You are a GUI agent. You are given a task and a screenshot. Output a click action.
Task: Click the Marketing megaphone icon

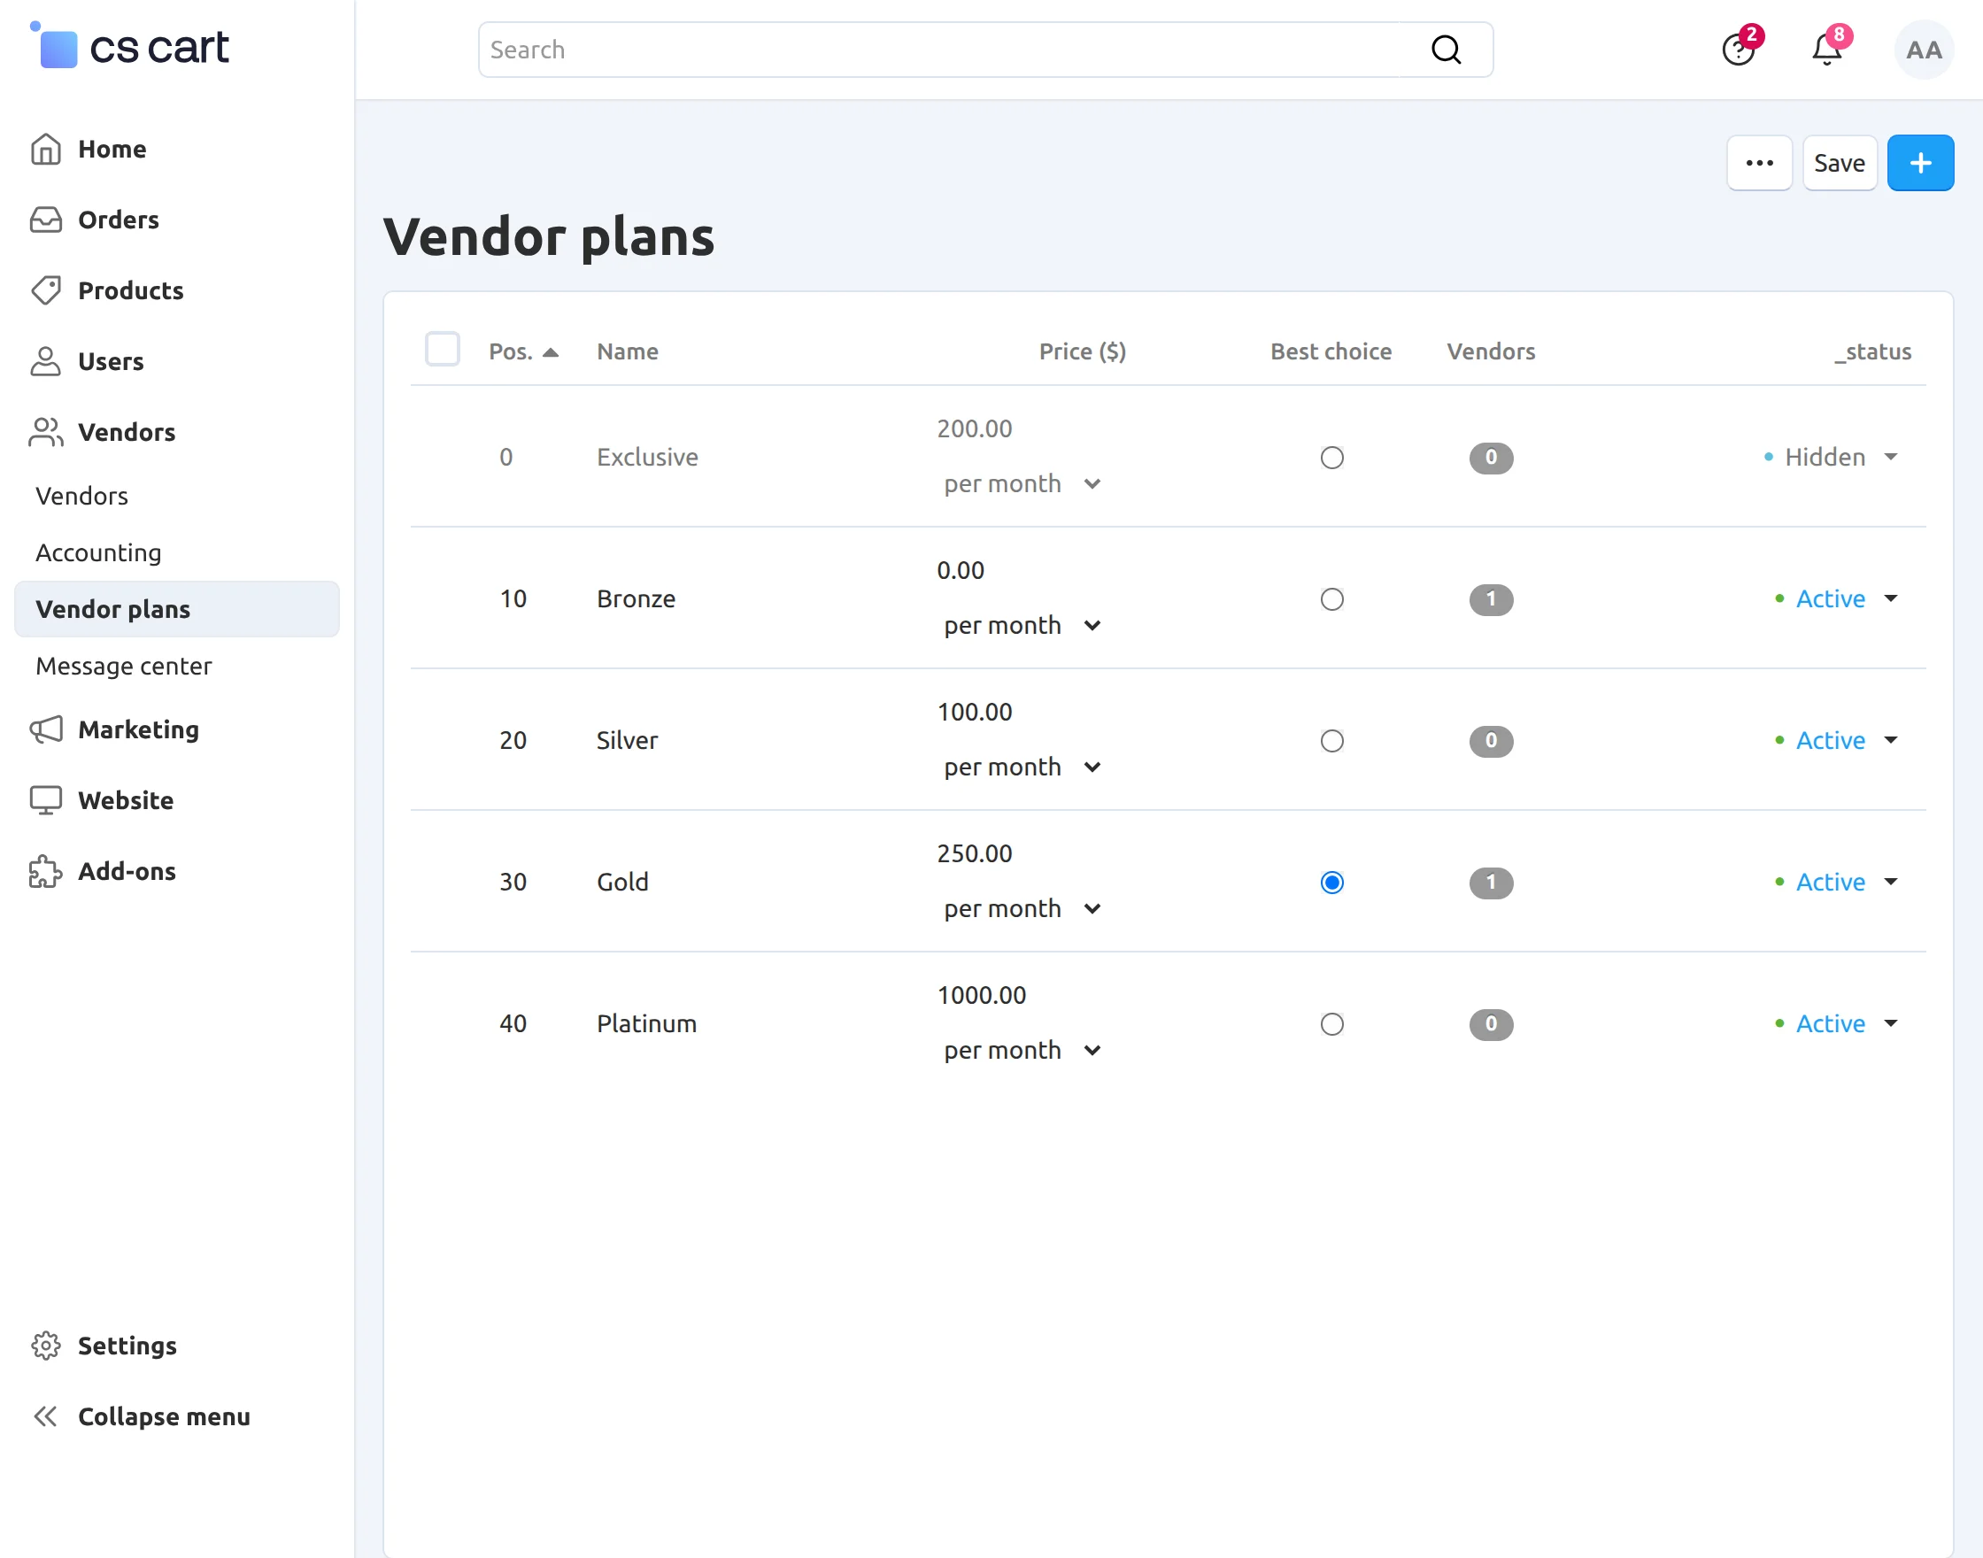pos(46,729)
